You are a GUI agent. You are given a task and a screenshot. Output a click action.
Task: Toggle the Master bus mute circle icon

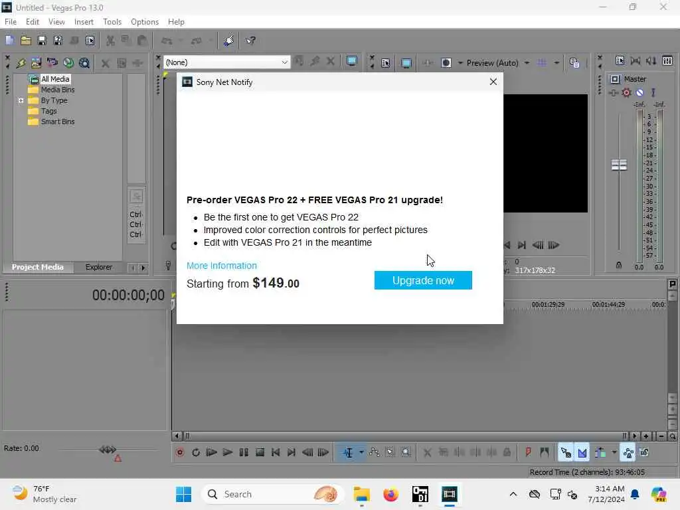(639, 92)
